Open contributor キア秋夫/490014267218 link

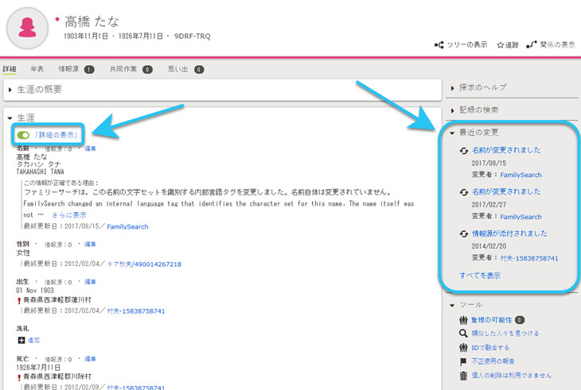click(x=144, y=265)
